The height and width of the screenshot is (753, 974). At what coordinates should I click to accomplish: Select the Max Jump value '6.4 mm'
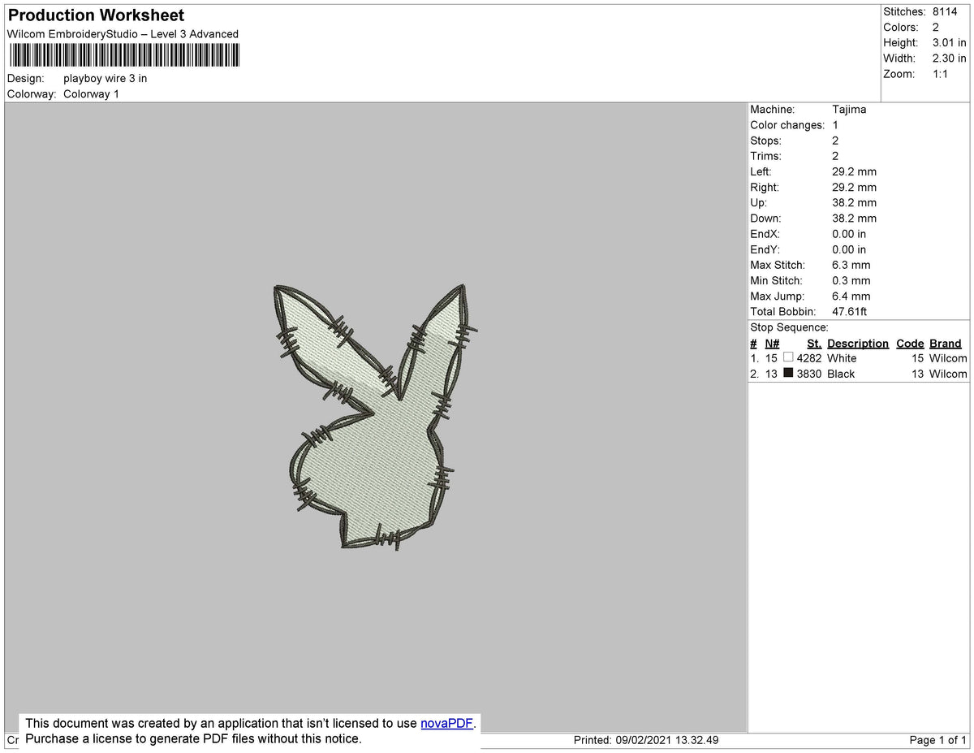851,296
